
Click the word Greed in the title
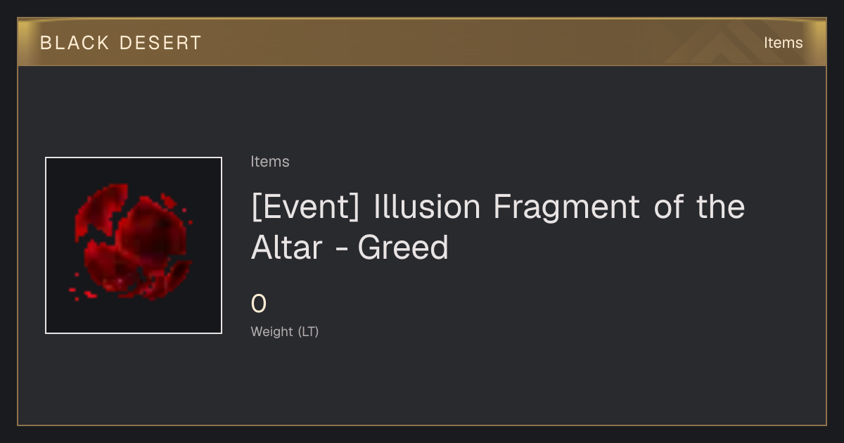click(403, 248)
